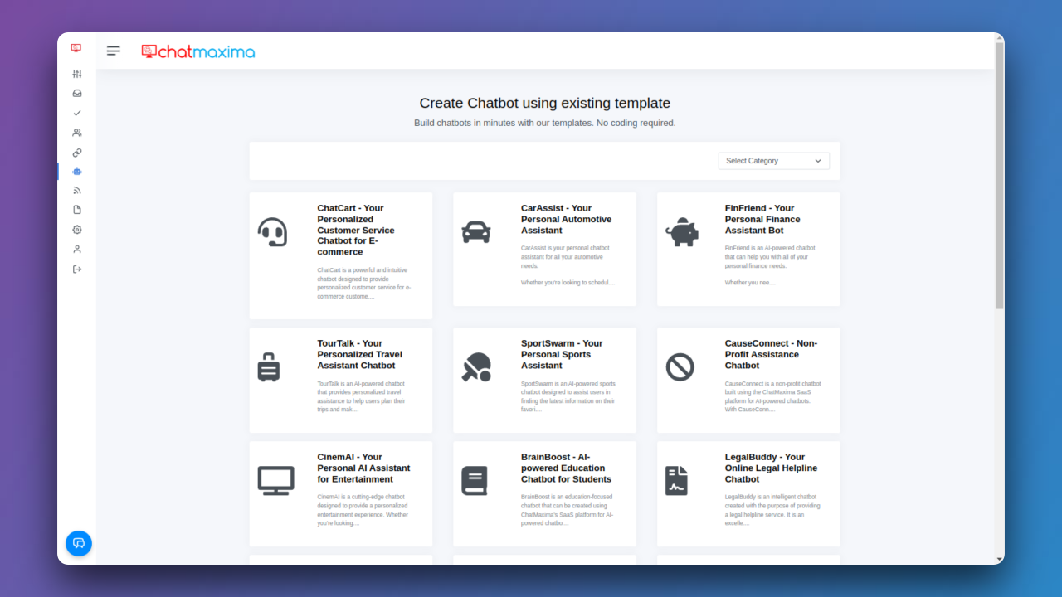Click the ChatCart description text
This screenshot has height=597, width=1062.
tap(364, 283)
